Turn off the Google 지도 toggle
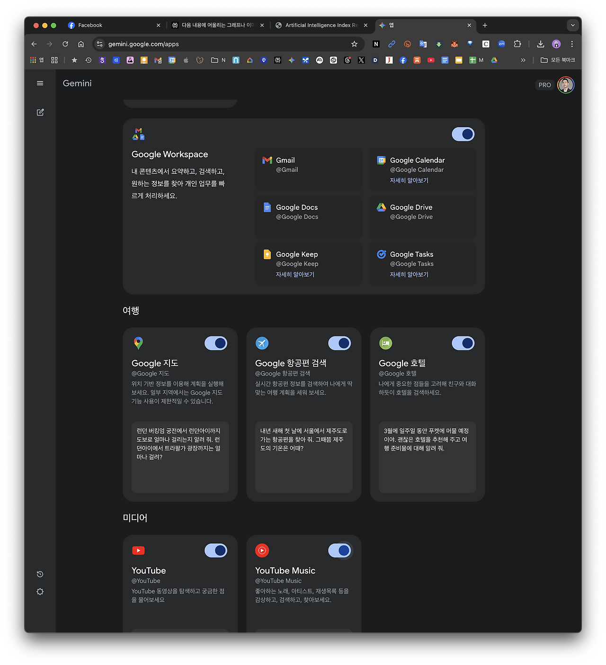Image resolution: width=606 pixels, height=665 pixels. click(x=216, y=343)
